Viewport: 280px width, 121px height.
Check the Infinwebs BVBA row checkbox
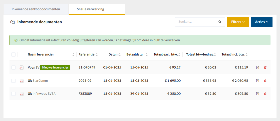(13, 94)
